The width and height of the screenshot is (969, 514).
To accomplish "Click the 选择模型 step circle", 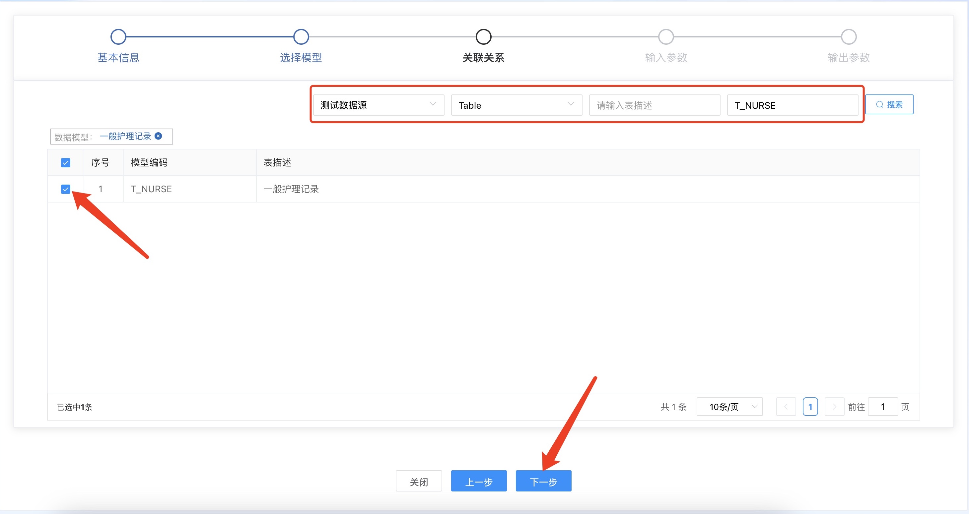I will pyautogui.click(x=301, y=37).
